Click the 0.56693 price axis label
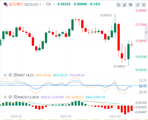The width and height of the screenshot is (148, 120). point(141,41)
